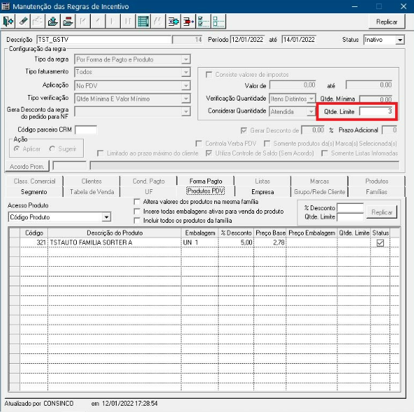Open the Status dropdown showing Inativo

pos(400,40)
